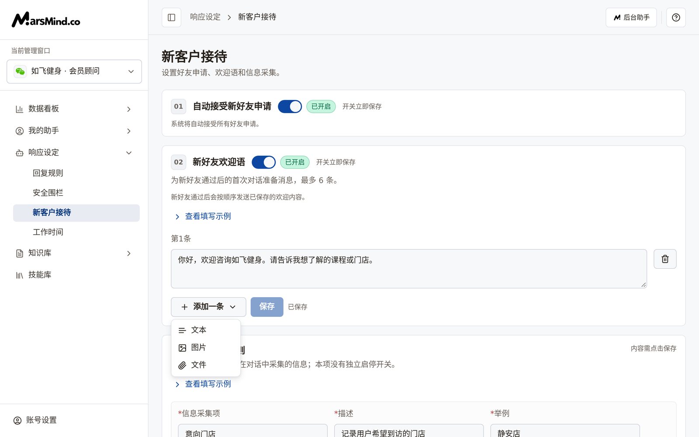This screenshot has width=699, height=437.
Task: Disable 新好友欢迎语 toggle
Action: [x=263, y=162]
